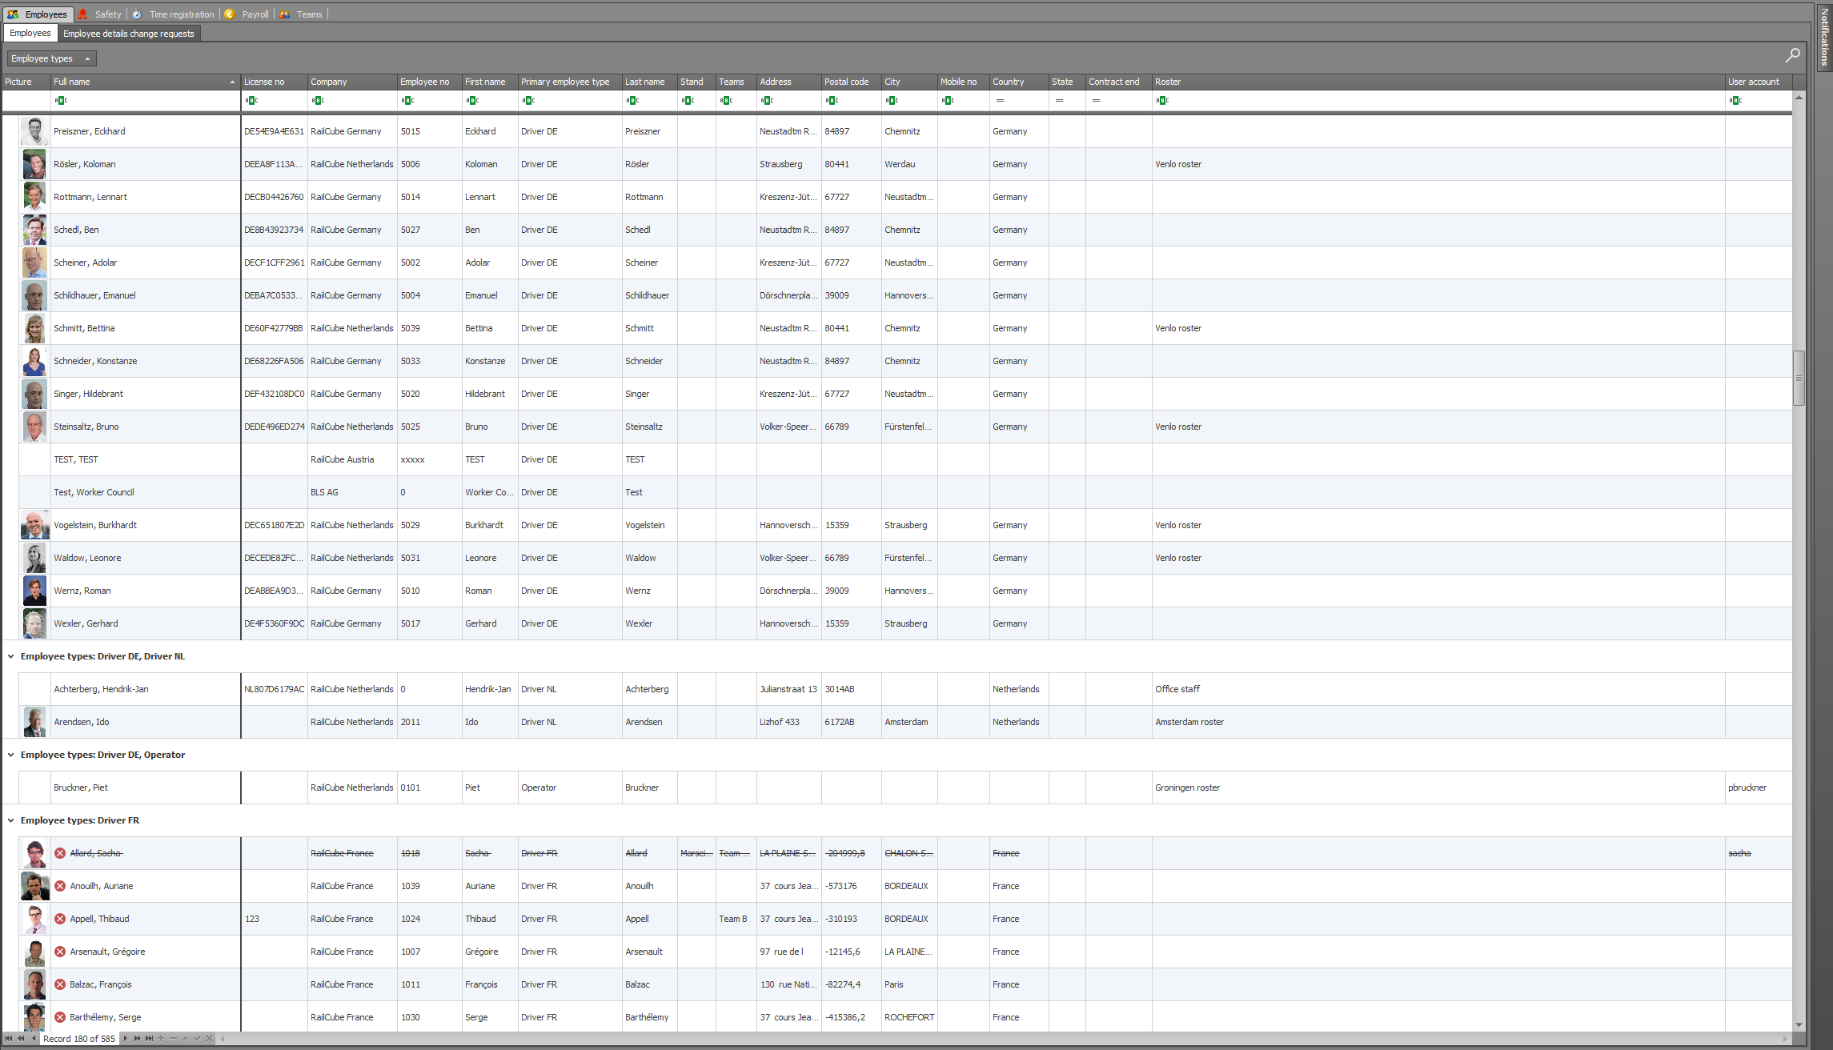
Task: Open the Employee types grouping dropdown
Action: pos(51,58)
